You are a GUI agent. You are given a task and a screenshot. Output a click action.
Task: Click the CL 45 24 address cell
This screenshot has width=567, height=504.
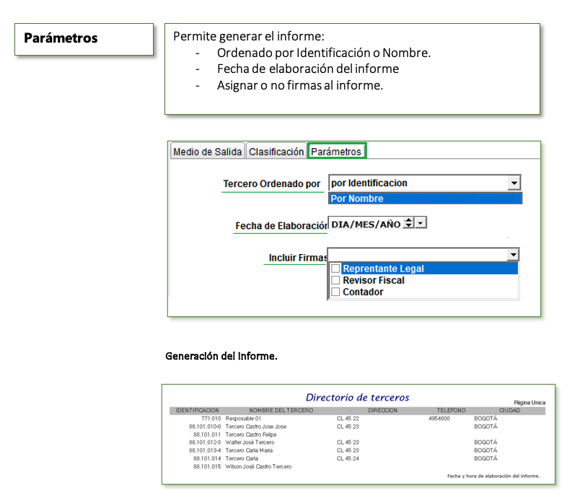click(x=348, y=459)
